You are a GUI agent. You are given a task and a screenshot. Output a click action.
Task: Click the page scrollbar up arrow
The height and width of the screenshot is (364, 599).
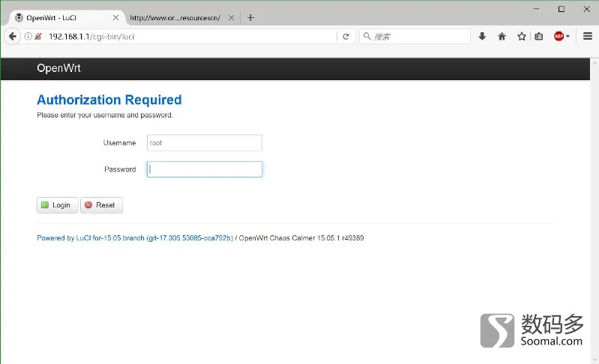(595, 62)
